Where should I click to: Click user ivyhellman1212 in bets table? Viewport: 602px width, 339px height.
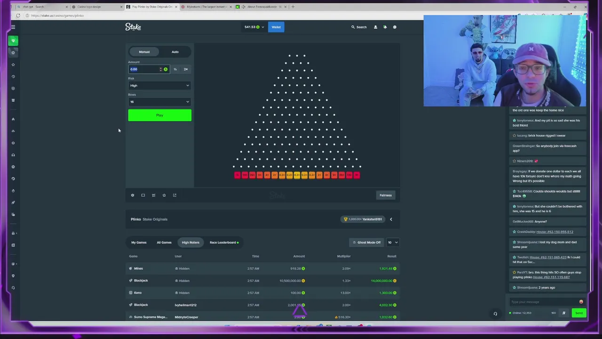coord(186,305)
